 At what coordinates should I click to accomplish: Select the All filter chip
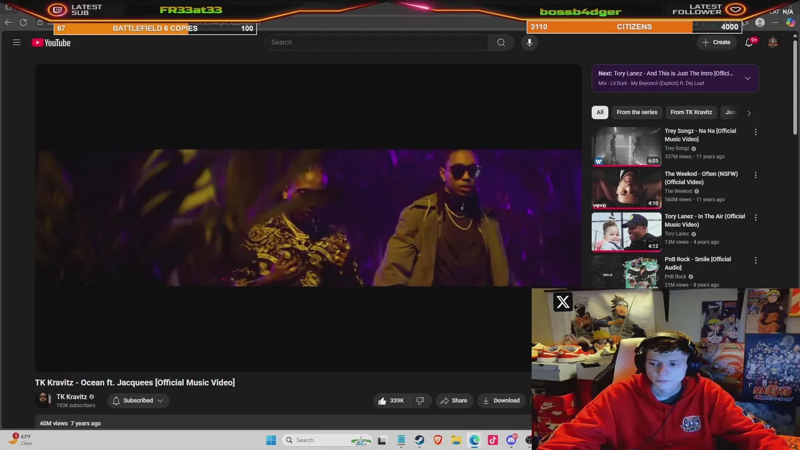(x=600, y=112)
